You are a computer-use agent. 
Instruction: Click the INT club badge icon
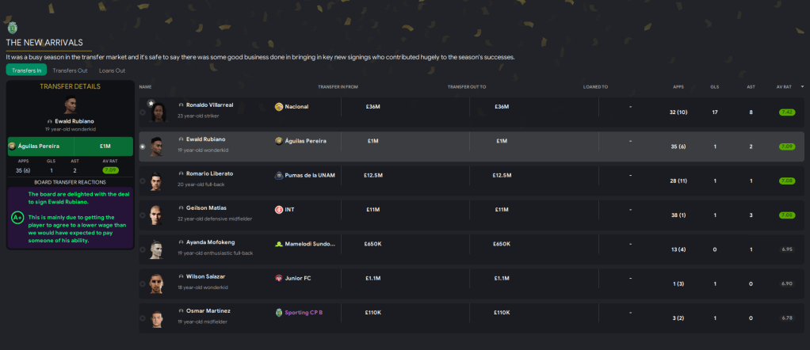point(279,210)
